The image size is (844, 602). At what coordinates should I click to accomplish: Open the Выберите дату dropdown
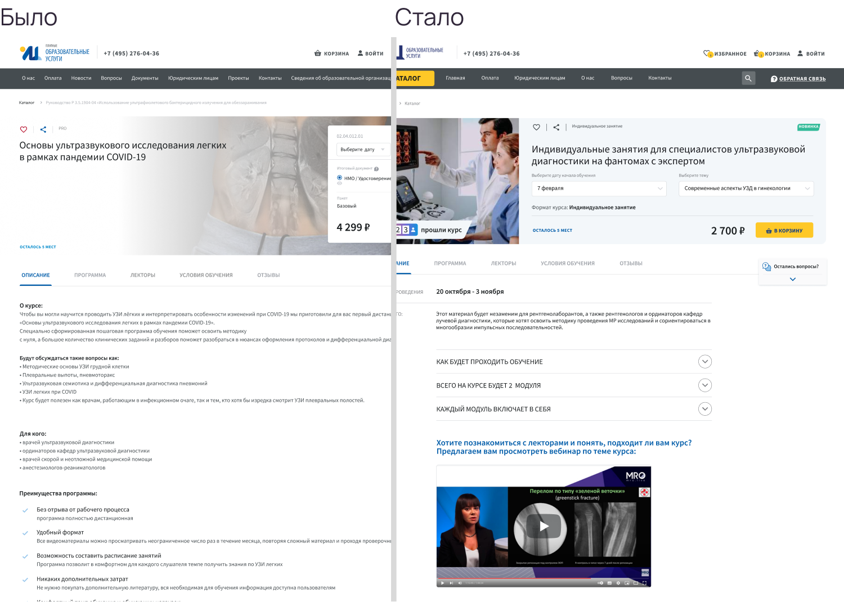[x=363, y=150]
